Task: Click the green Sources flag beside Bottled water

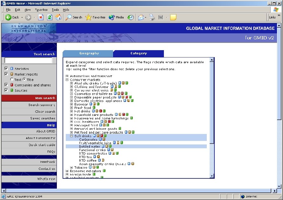Action: click(110, 146)
